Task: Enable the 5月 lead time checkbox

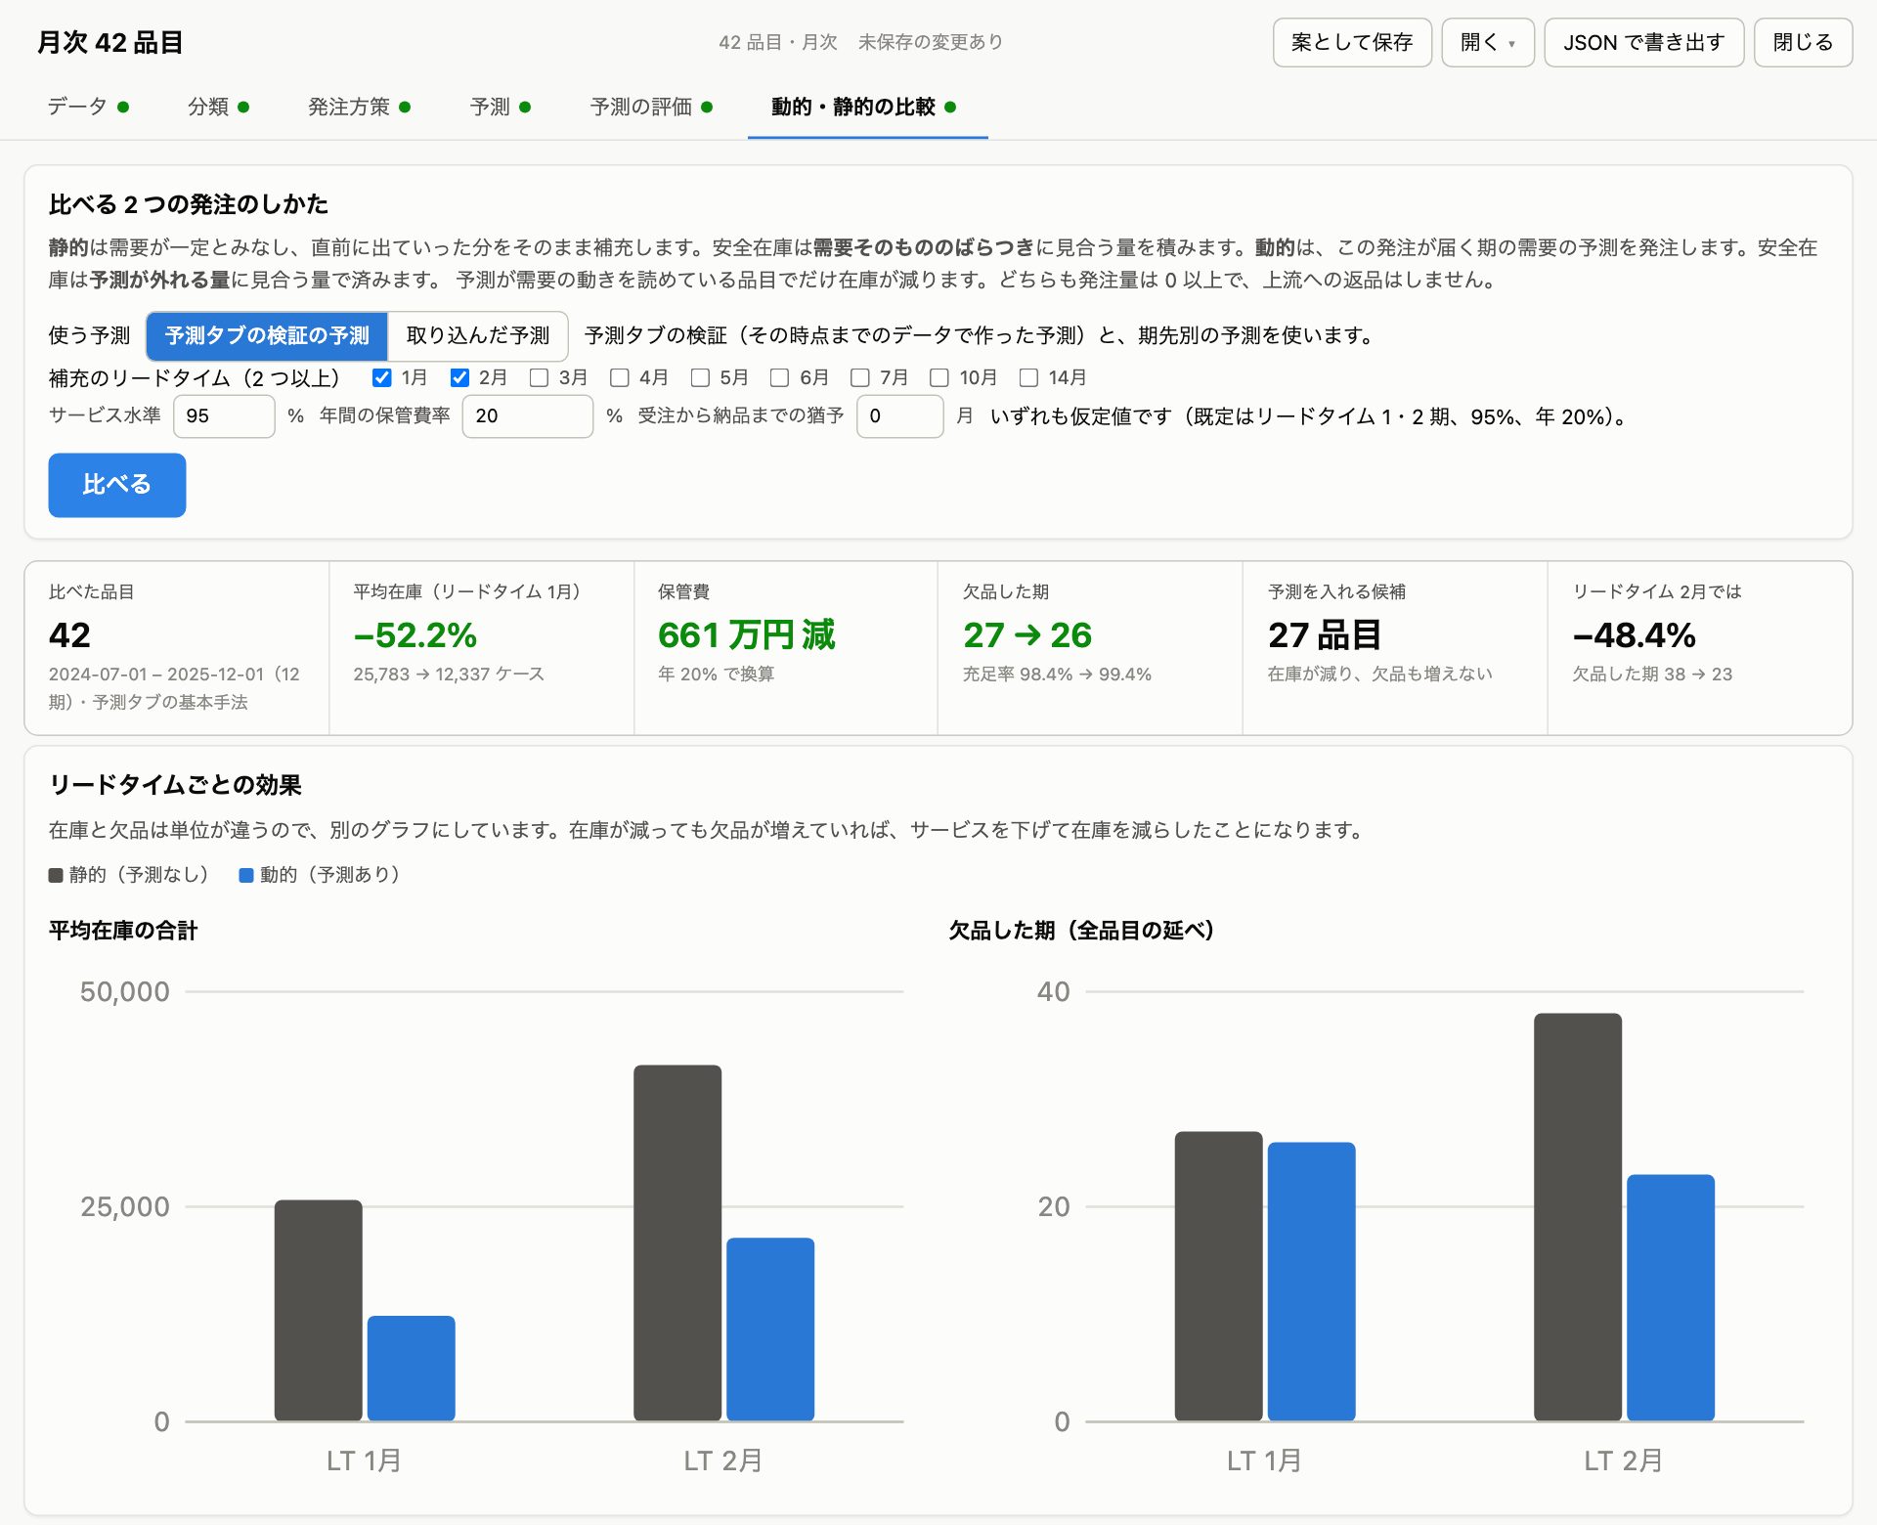Action: pos(700,377)
